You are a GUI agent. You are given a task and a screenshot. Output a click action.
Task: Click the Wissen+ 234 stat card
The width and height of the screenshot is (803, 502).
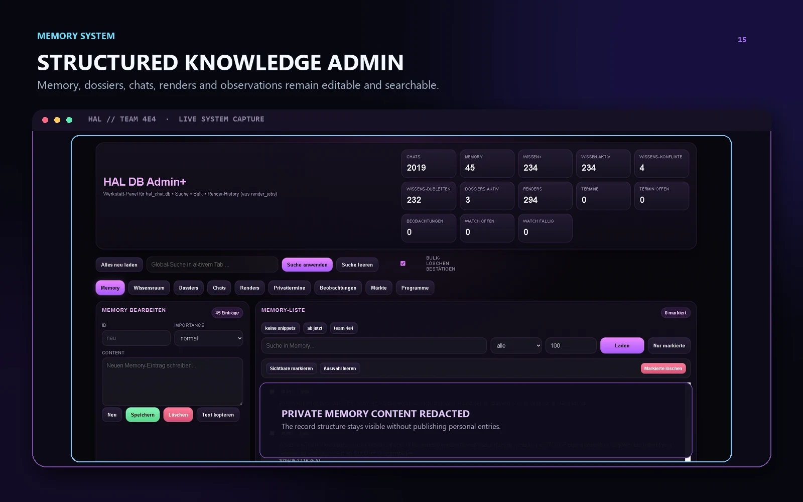pos(545,164)
